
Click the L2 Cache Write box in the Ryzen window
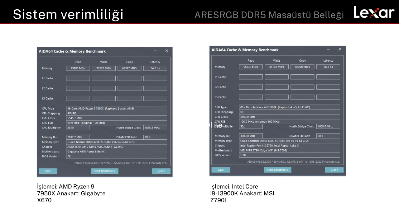pyautogui.click(x=104, y=88)
